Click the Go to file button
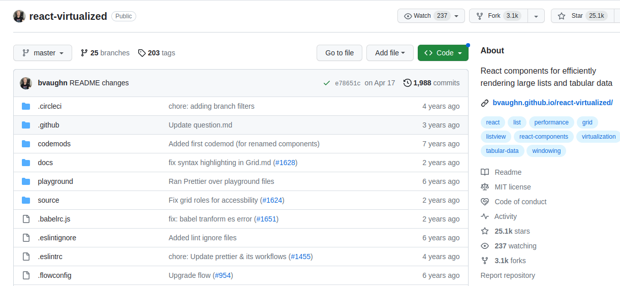 click(339, 53)
